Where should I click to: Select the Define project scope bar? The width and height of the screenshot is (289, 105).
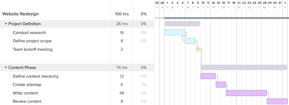pyautogui.click(x=190, y=41)
